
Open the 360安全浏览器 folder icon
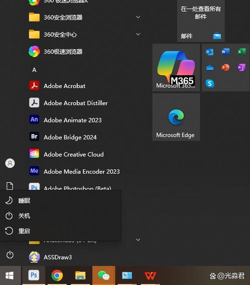34,17
